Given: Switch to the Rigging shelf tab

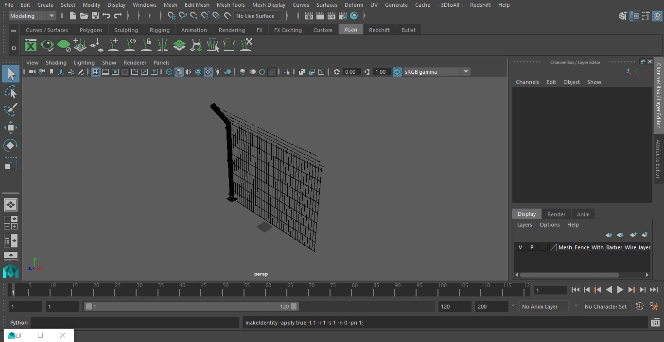Looking at the screenshot, I should point(159,30).
